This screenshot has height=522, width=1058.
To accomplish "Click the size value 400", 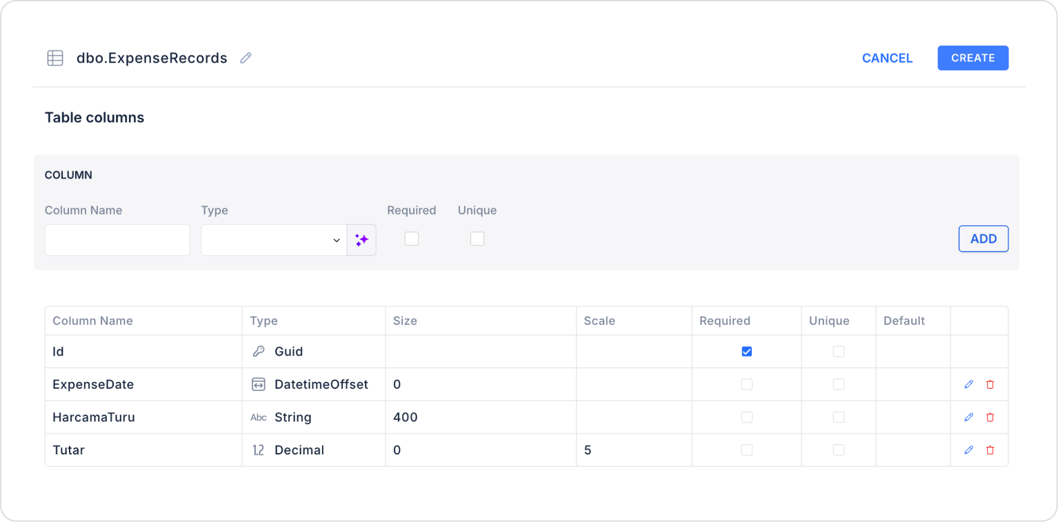I will click(x=406, y=417).
